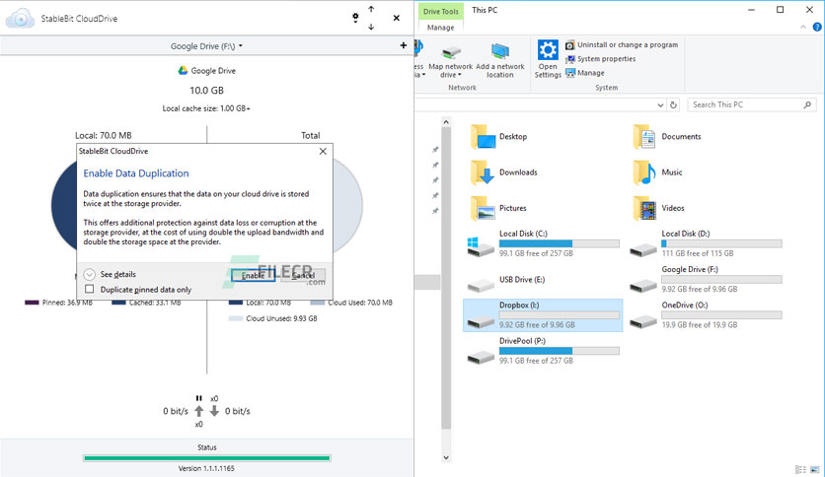Click scrollbar down arrow in navigation pane

446,457
